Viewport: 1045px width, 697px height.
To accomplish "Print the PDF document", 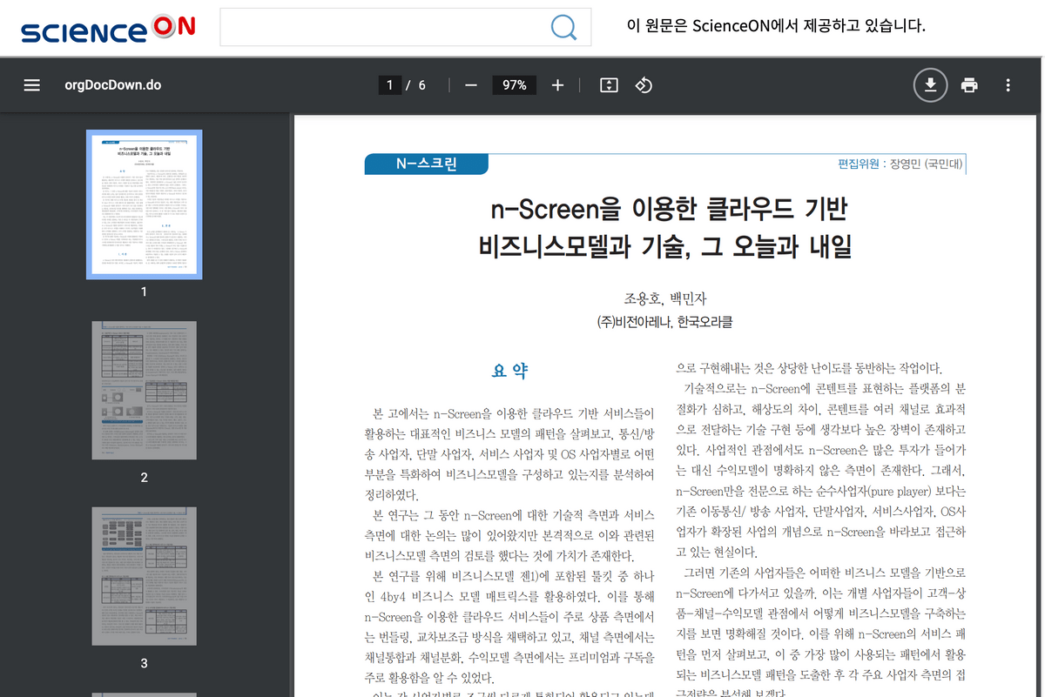I will (969, 85).
